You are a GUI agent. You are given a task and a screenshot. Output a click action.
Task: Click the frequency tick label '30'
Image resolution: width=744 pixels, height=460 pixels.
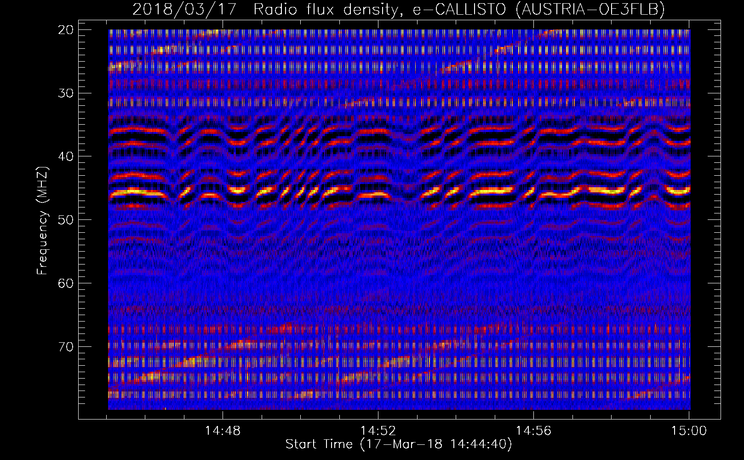[x=66, y=93]
